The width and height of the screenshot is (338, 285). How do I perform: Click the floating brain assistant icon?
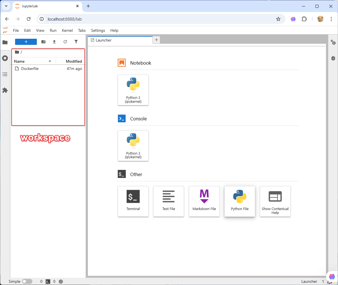(332, 276)
